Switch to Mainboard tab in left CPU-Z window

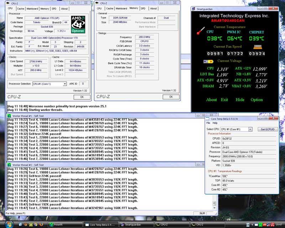32,9
